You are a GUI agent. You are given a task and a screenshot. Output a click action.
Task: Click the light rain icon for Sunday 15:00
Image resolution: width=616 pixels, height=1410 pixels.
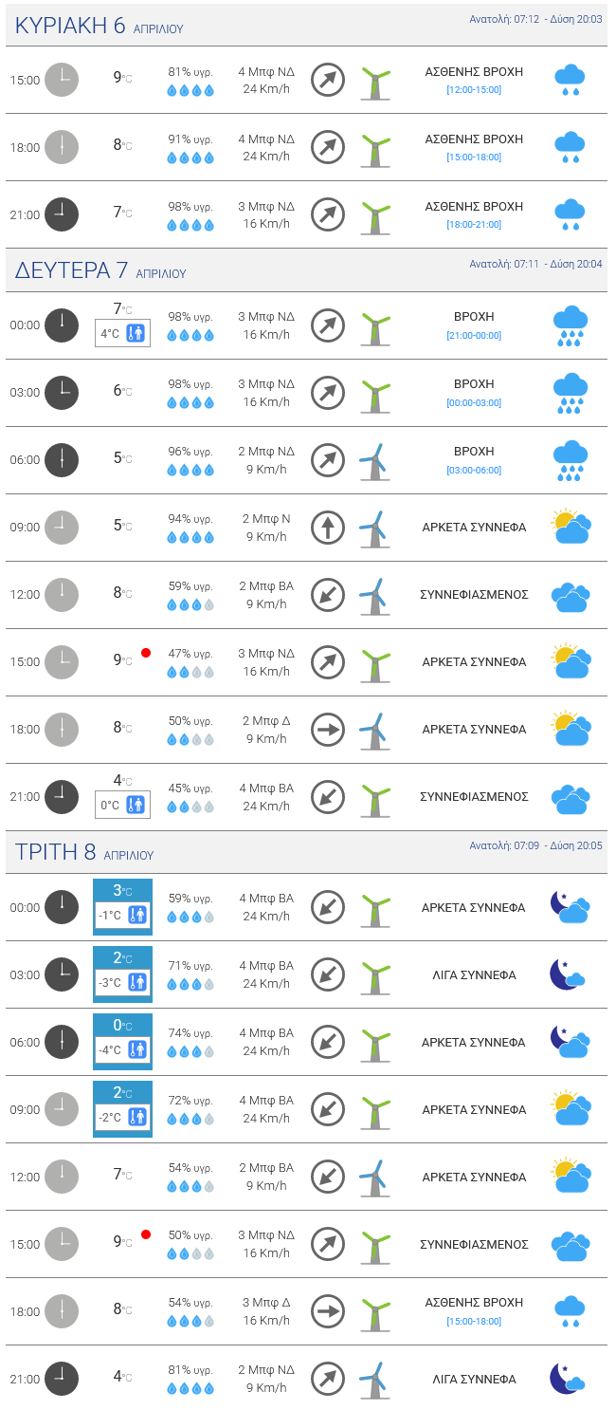569,80
